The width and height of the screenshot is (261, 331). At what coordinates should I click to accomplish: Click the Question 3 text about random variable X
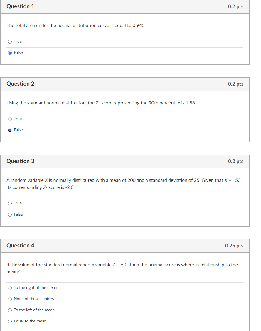[123, 184]
